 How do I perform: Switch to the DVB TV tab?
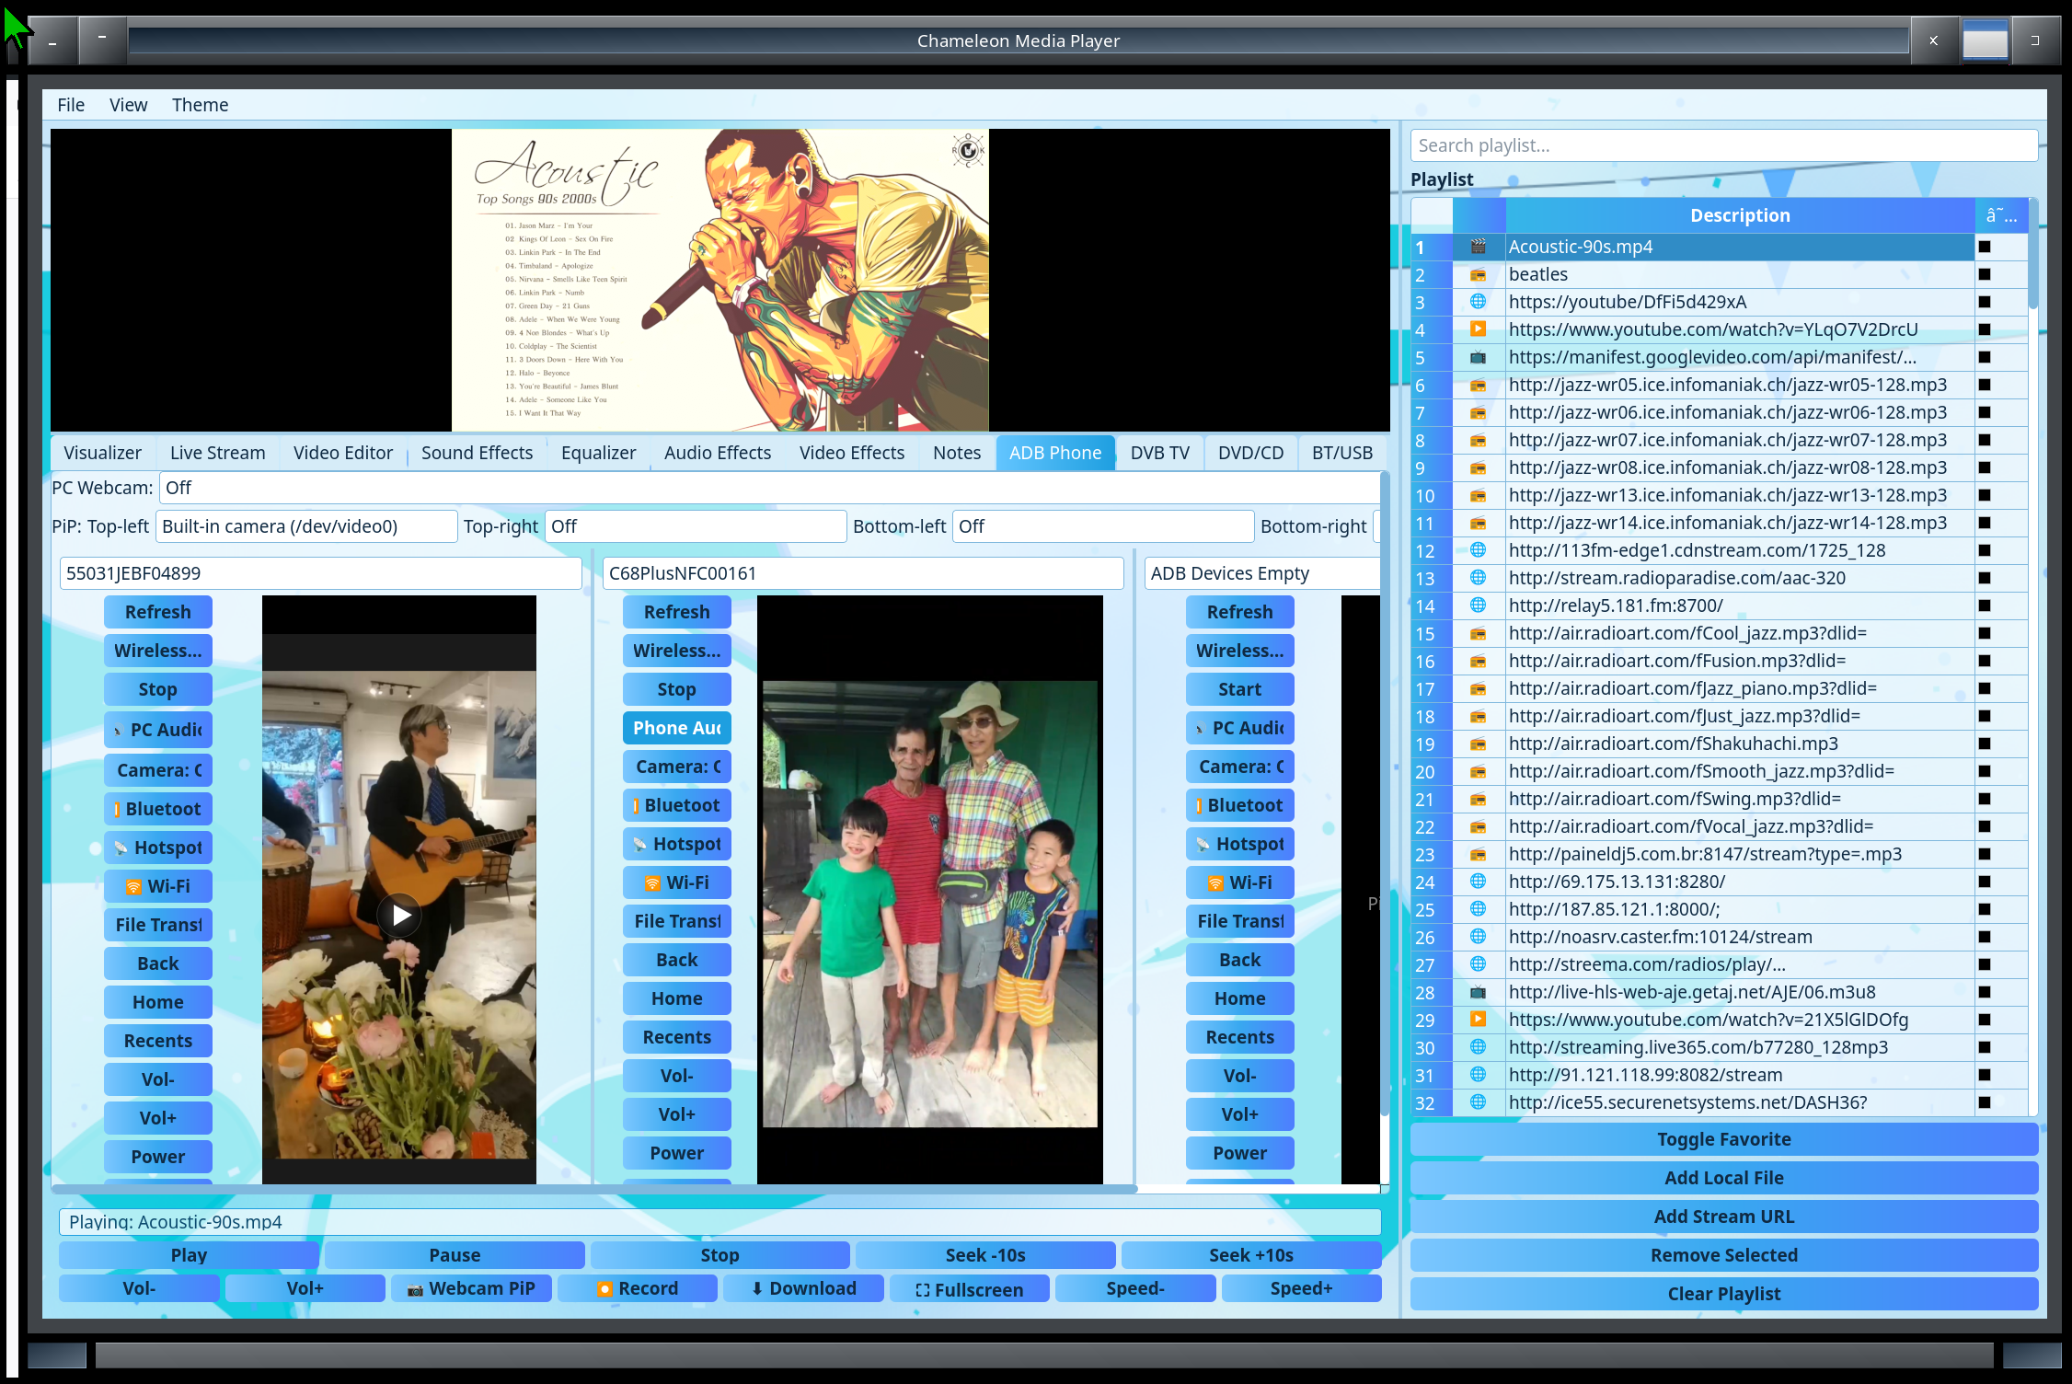click(x=1159, y=453)
